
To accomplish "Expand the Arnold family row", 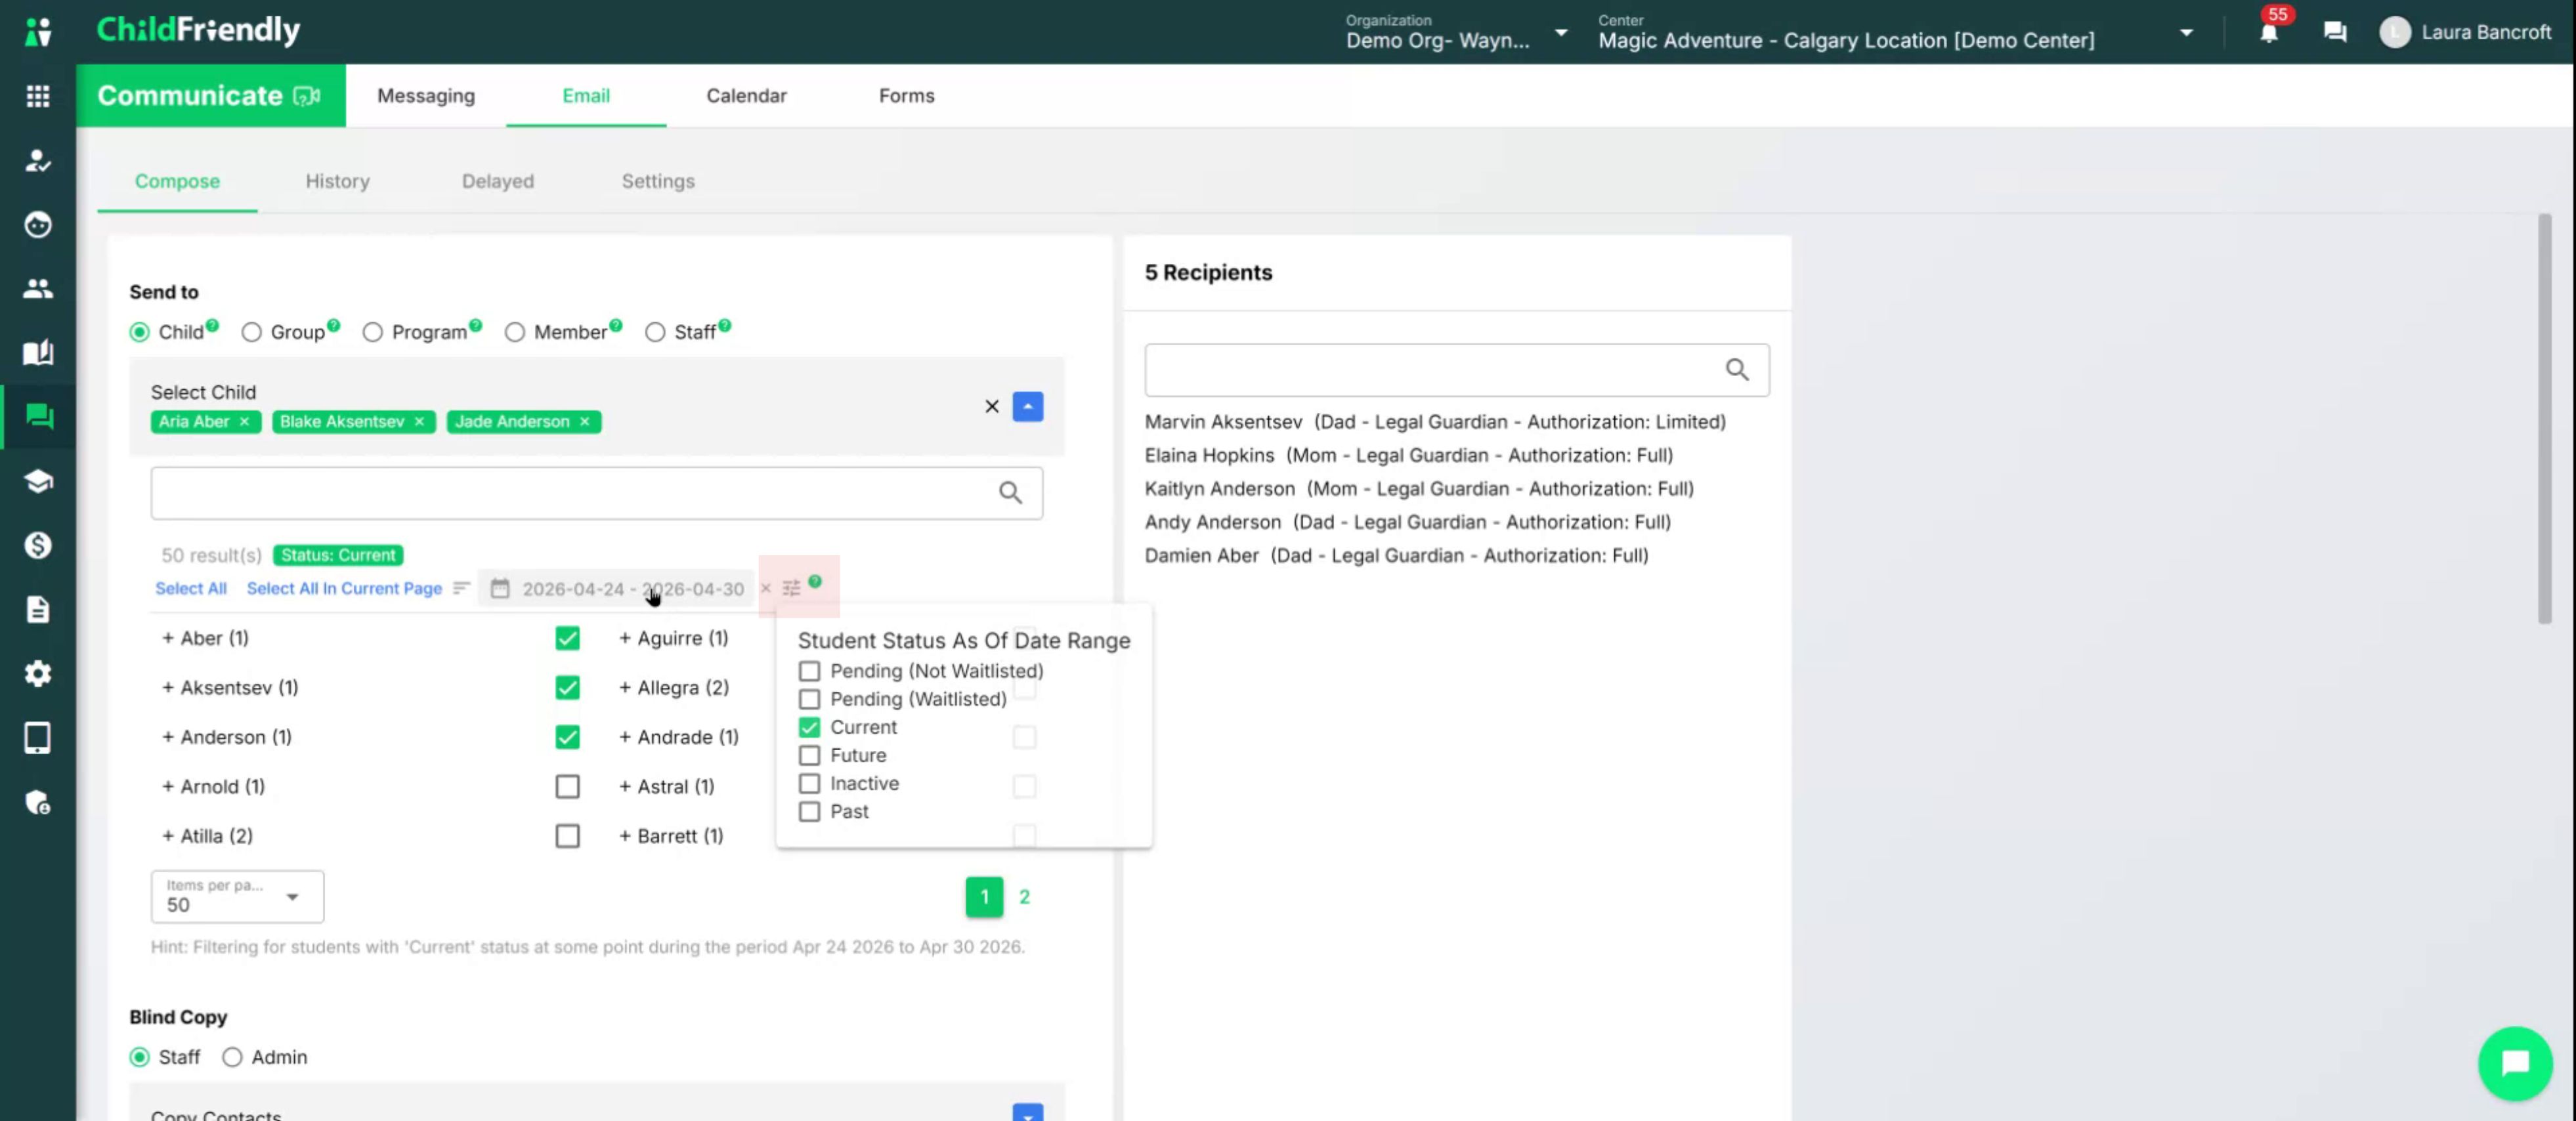I will click(x=168, y=787).
